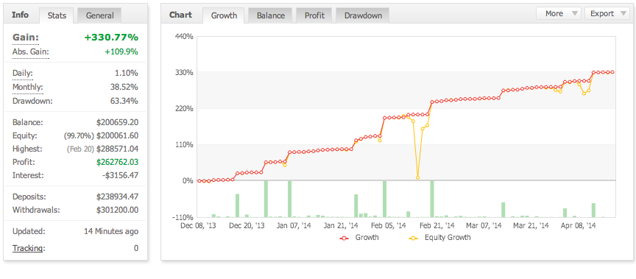
Task: Select the Drawdown chart tab
Action: [x=363, y=15]
